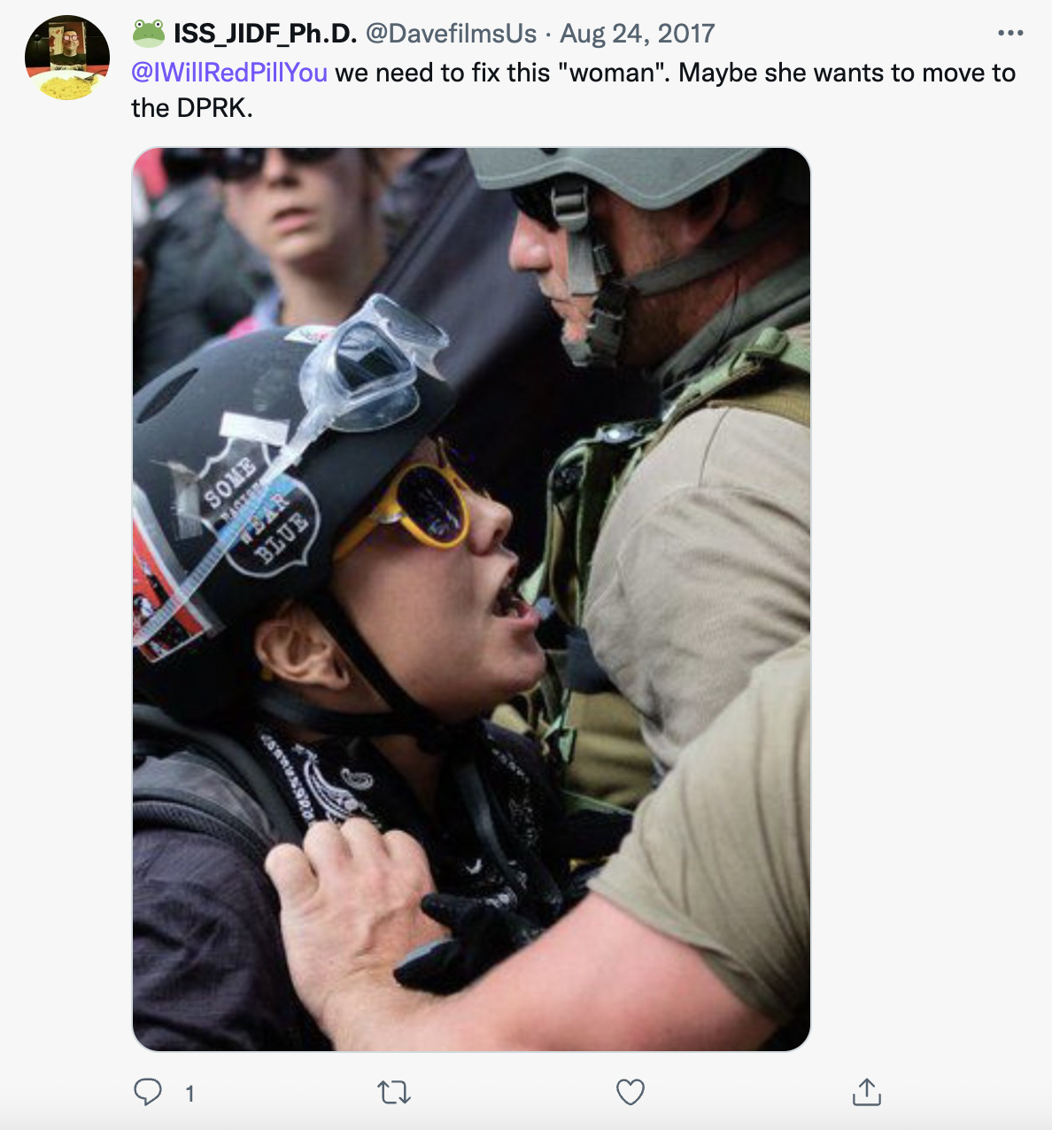Image resolution: width=1052 pixels, height=1130 pixels.
Task: Click the reply speech bubble icon
Action: point(148,1092)
